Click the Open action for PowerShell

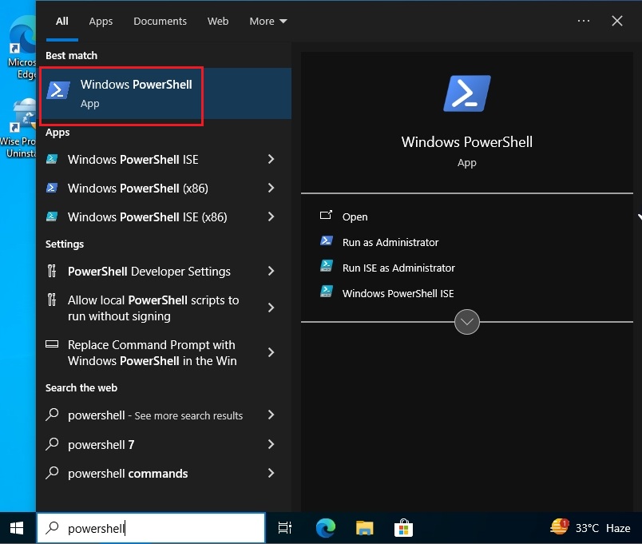(x=355, y=216)
